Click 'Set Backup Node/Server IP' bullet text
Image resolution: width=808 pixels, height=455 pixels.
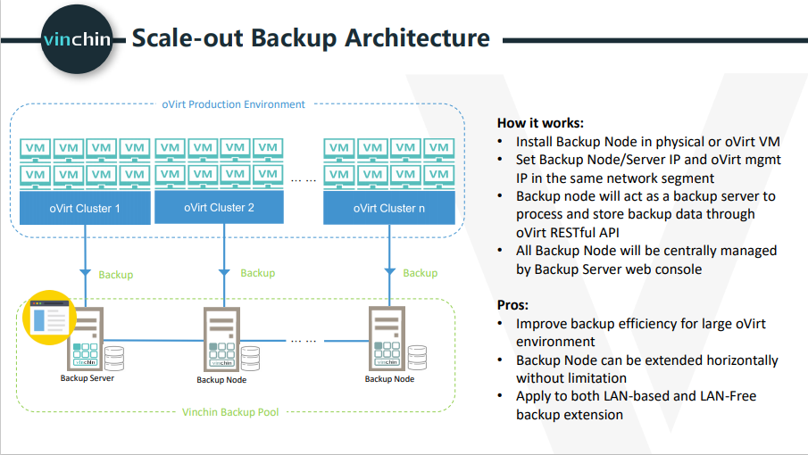pos(648,169)
